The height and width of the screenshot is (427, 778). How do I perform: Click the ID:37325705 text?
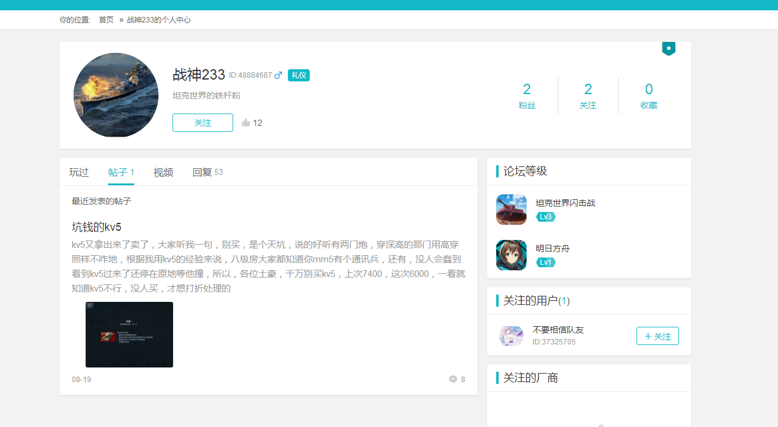554,342
